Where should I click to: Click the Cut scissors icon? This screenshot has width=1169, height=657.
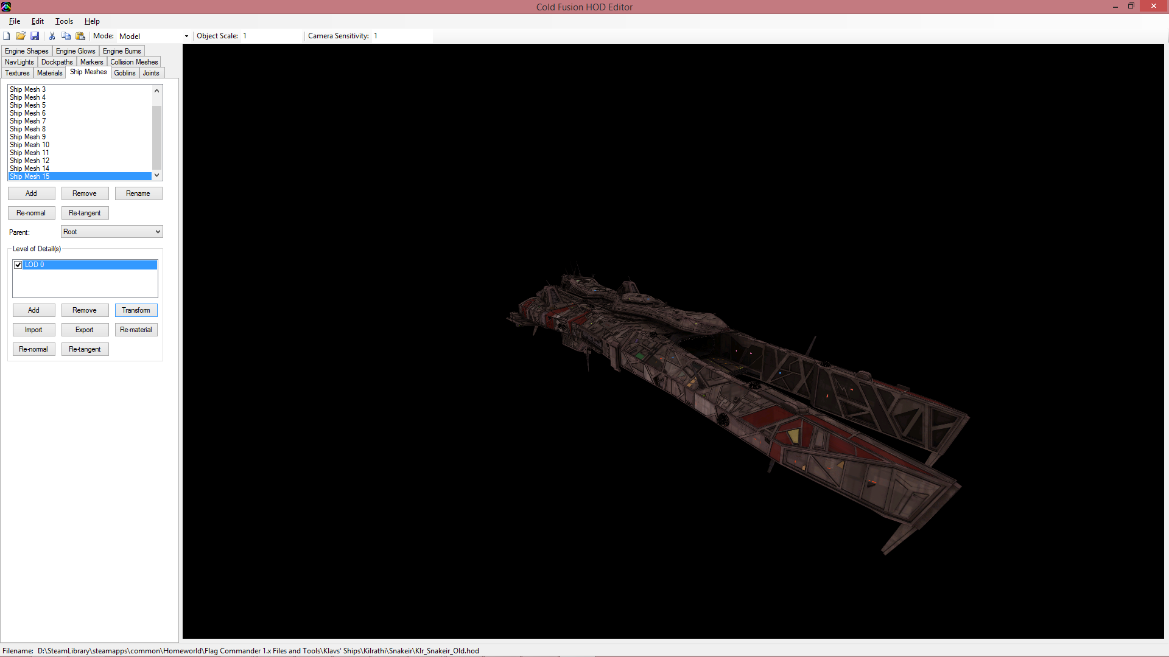click(x=52, y=36)
